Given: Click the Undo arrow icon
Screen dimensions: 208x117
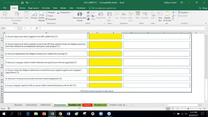Looking at the screenshot, I should click(x=27, y=3).
